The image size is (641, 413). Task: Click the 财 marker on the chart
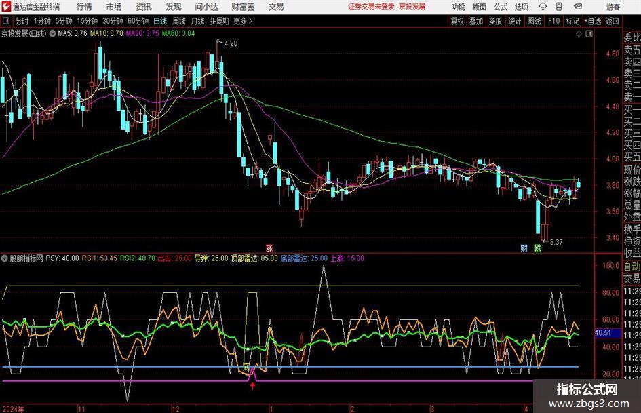[524, 248]
